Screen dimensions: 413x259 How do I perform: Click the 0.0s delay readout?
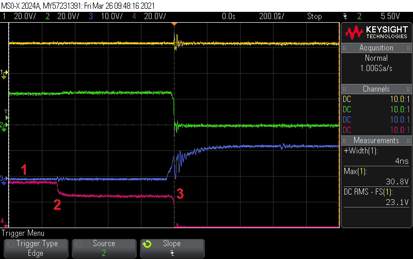click(x=228, y=16)
